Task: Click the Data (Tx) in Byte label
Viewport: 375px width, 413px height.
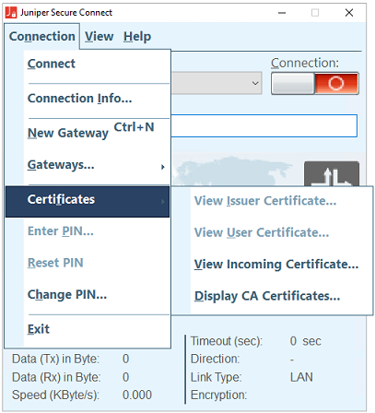Action: [55, 359]
